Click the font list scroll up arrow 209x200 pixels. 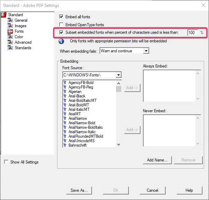(118, 84)
